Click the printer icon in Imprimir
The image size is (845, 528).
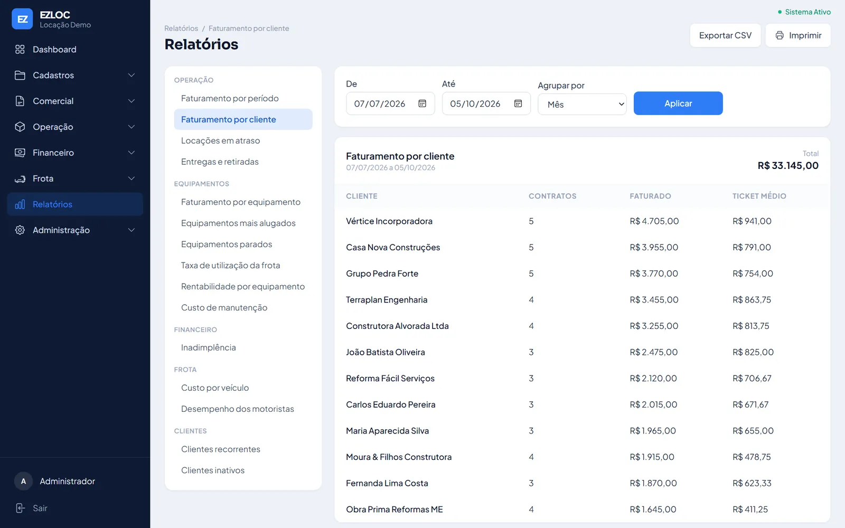(x=780, y=35)
